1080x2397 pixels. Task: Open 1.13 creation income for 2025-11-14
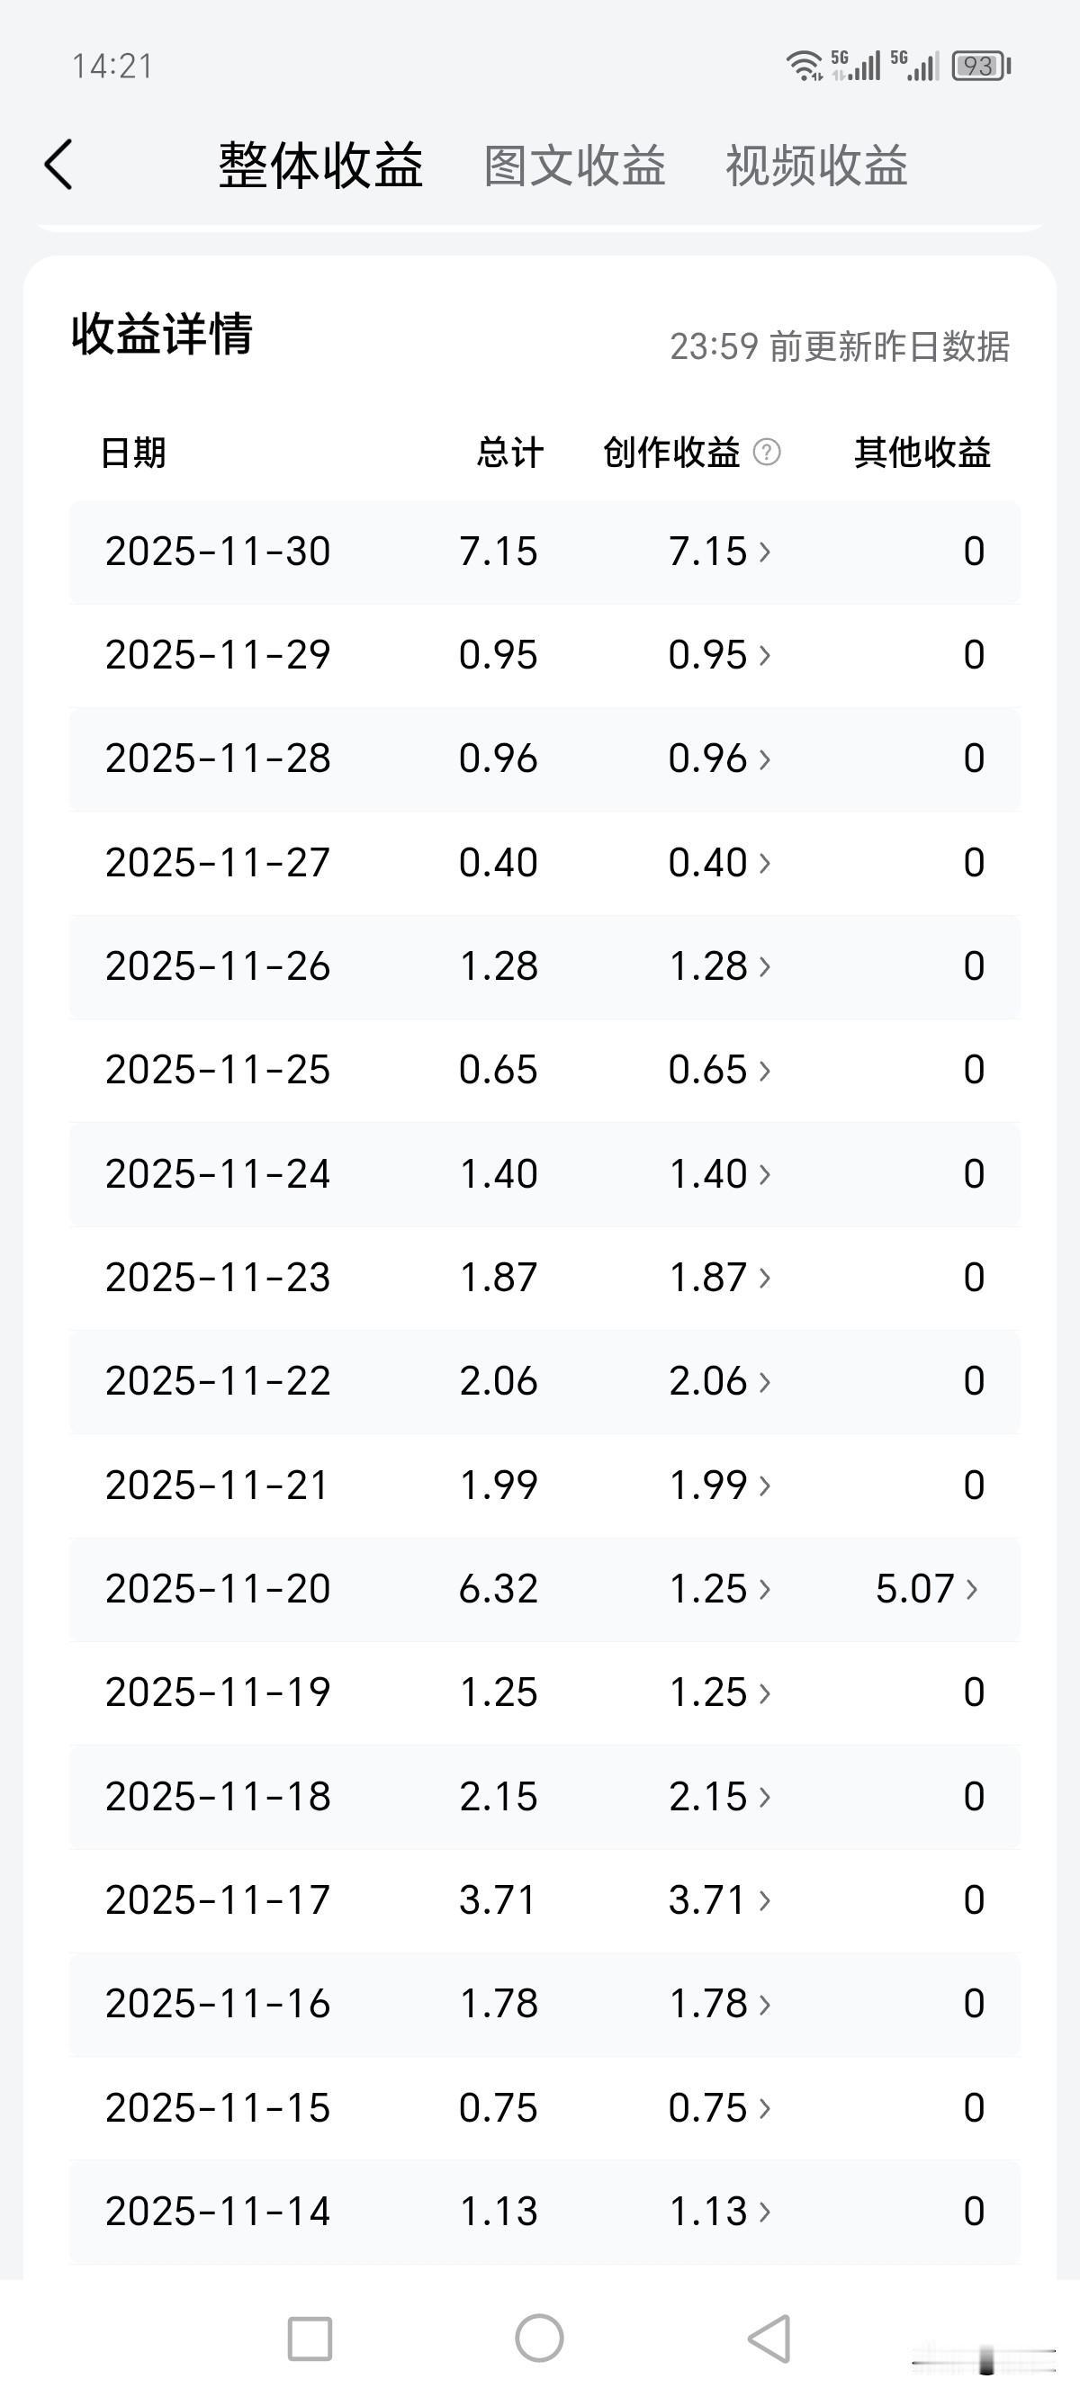(x=720, y=2211)
